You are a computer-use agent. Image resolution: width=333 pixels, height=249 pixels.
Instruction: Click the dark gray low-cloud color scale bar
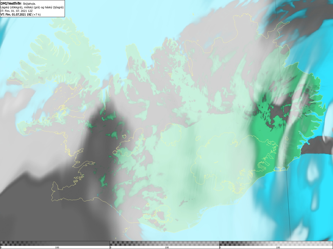pos(55,243)
